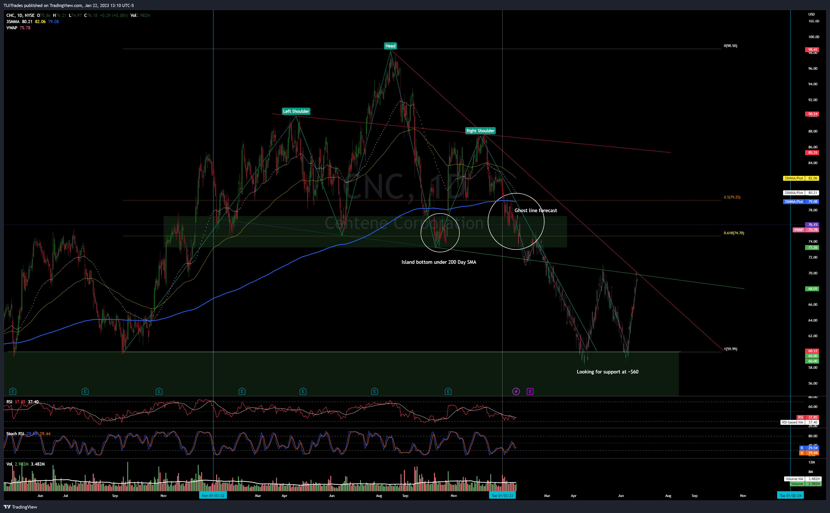This screenshot has width=830, height=513.
Task: Click the Stoch RSI pane legend title
Action: pyautogui.click(x=15, y=434)
